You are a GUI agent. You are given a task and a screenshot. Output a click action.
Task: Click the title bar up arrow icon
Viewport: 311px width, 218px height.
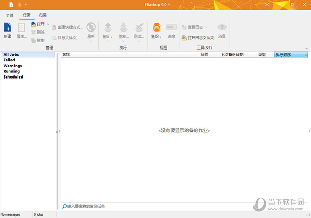point(20,5)
